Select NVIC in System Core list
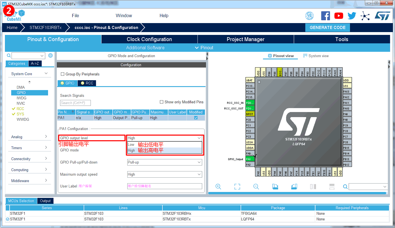 [21, 103]
